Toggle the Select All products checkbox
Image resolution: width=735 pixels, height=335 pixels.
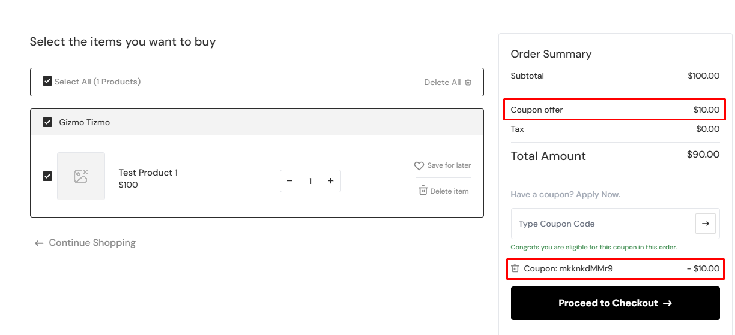pos(47,82)
